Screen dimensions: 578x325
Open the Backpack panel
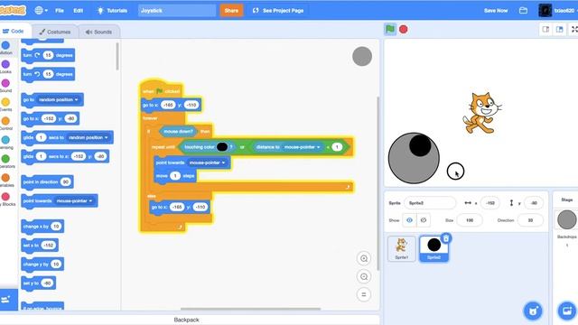point(187,320)
